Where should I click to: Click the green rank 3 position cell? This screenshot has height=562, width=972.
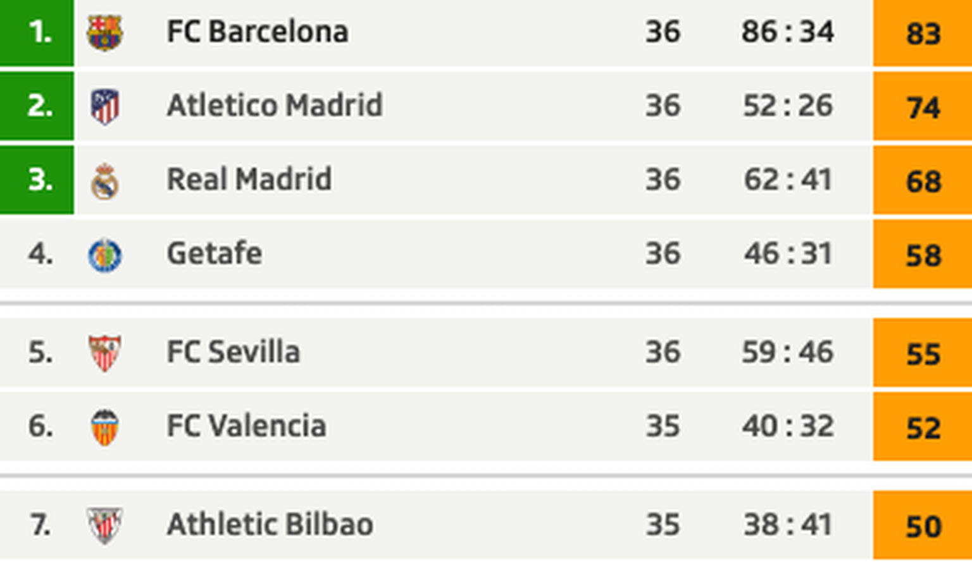(x=37, y=180)
